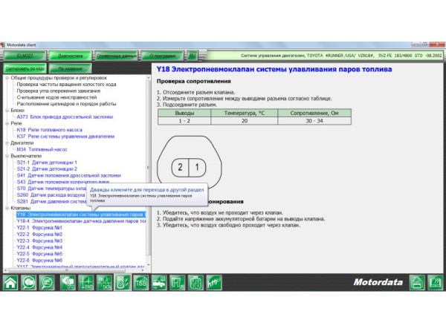
Task: Click the search globe icon in toolbar
Action: click(29, 283)
